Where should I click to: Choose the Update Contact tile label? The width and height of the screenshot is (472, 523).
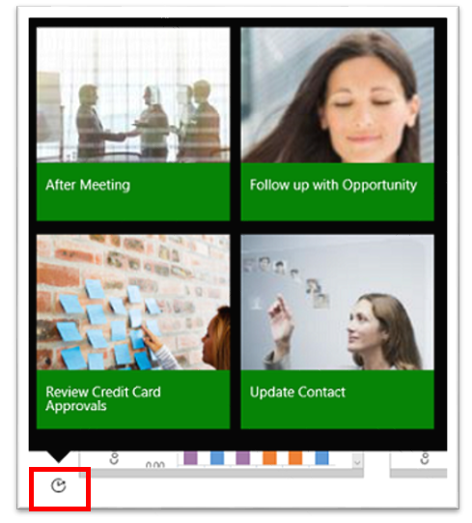(x=297, y=392)
